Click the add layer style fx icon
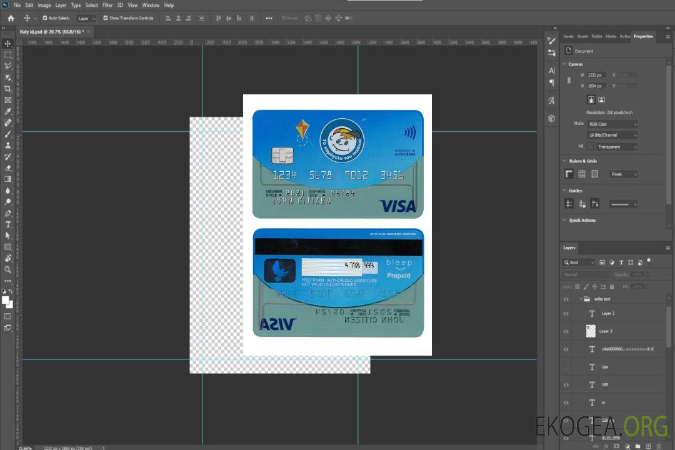This screenshot has height=450, width=675. pos(606,446)
